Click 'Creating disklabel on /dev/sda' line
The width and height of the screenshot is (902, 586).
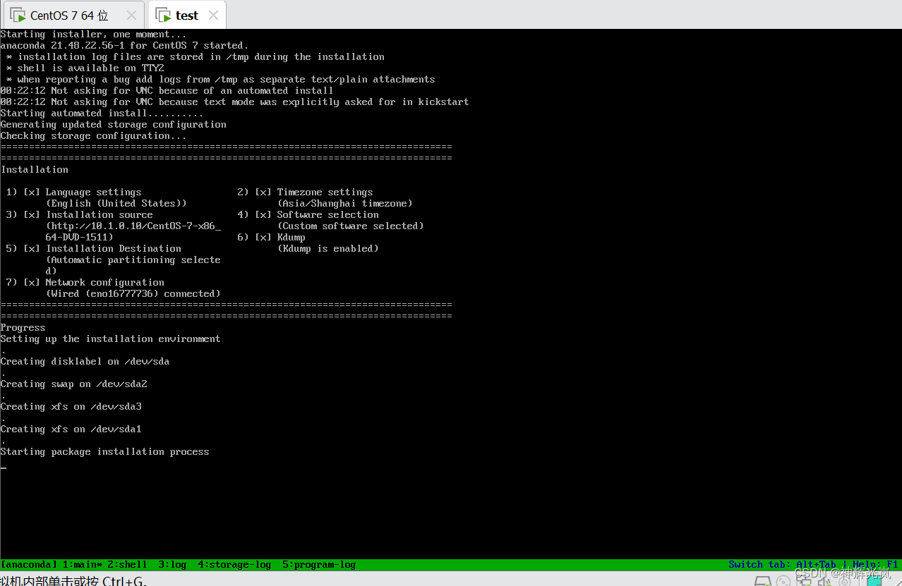[x=85, y=361]
